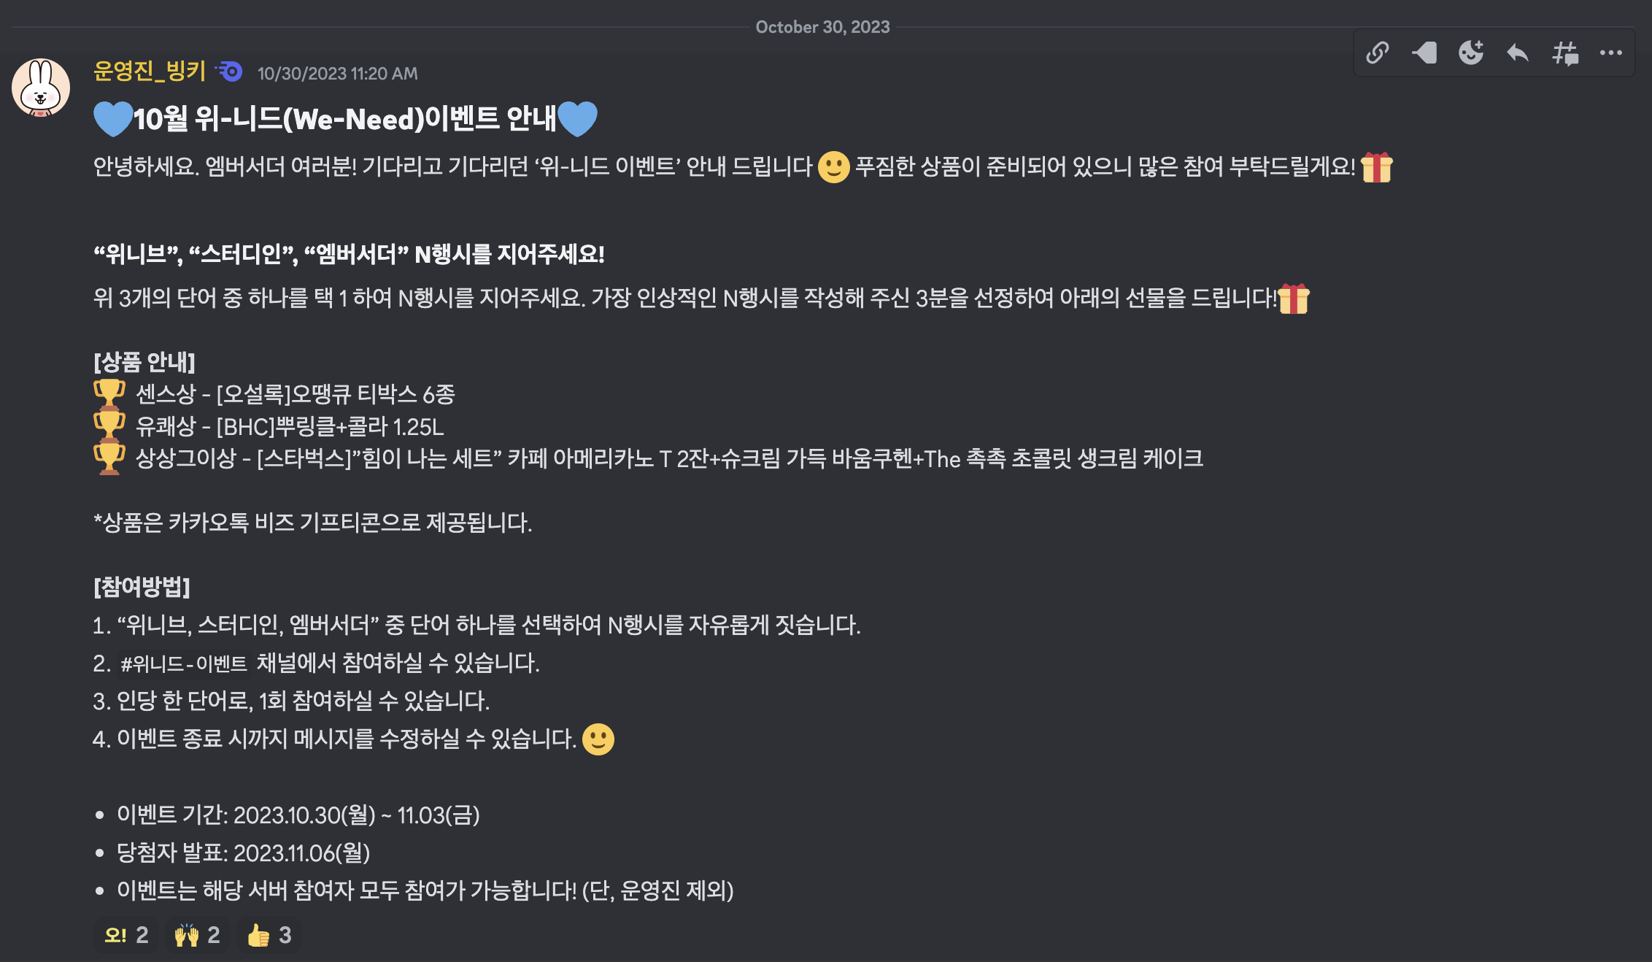Click the trophy emoji beside 상상그이상
This screenshot has height=962, width=1652.
[x=109, y=458]
